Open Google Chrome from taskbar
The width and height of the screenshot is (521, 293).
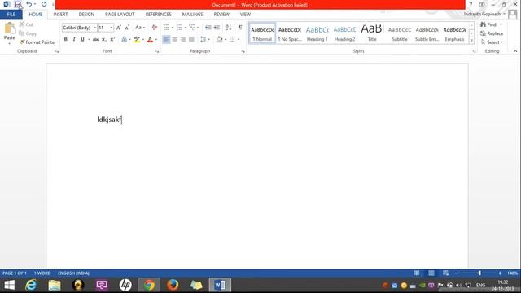(x=149, y=285)
